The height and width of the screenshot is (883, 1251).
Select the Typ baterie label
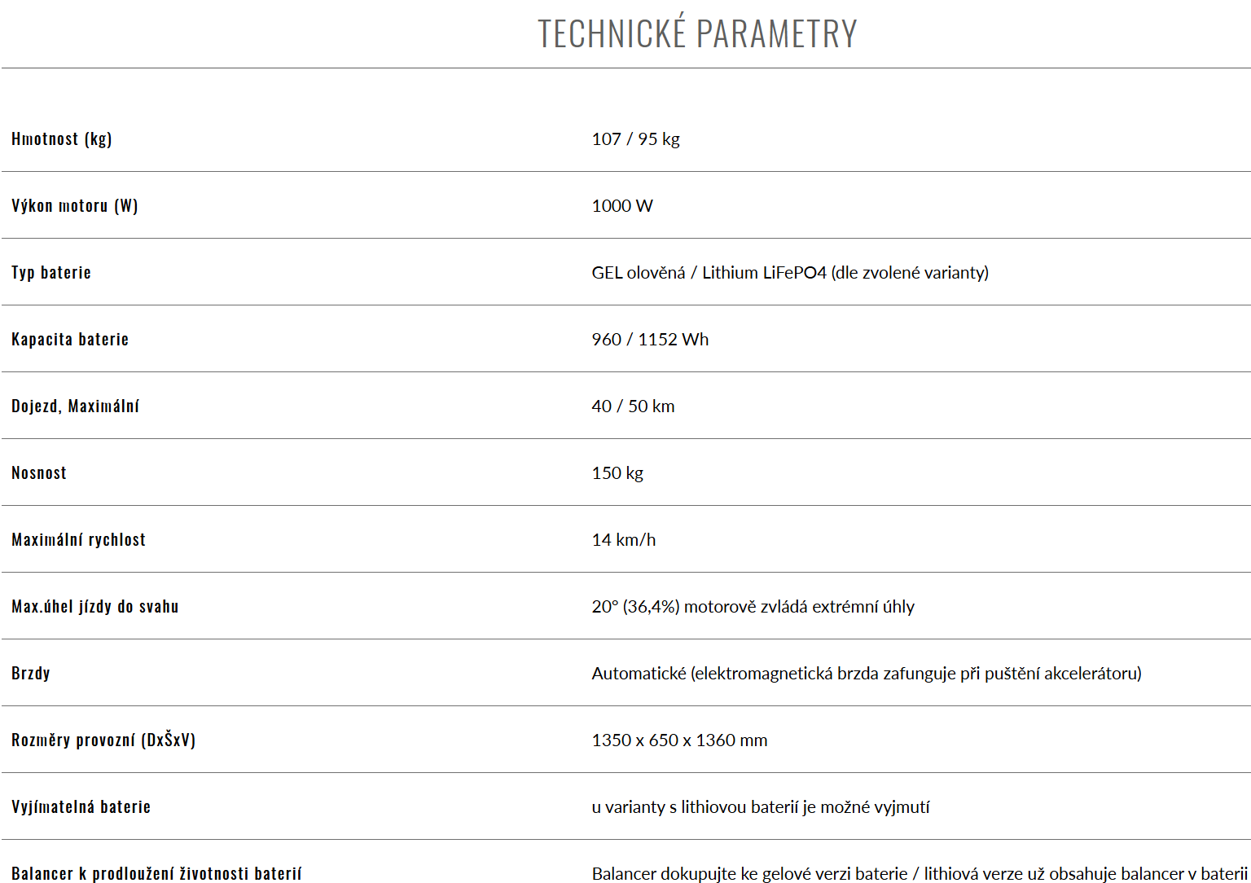(51, 272)
